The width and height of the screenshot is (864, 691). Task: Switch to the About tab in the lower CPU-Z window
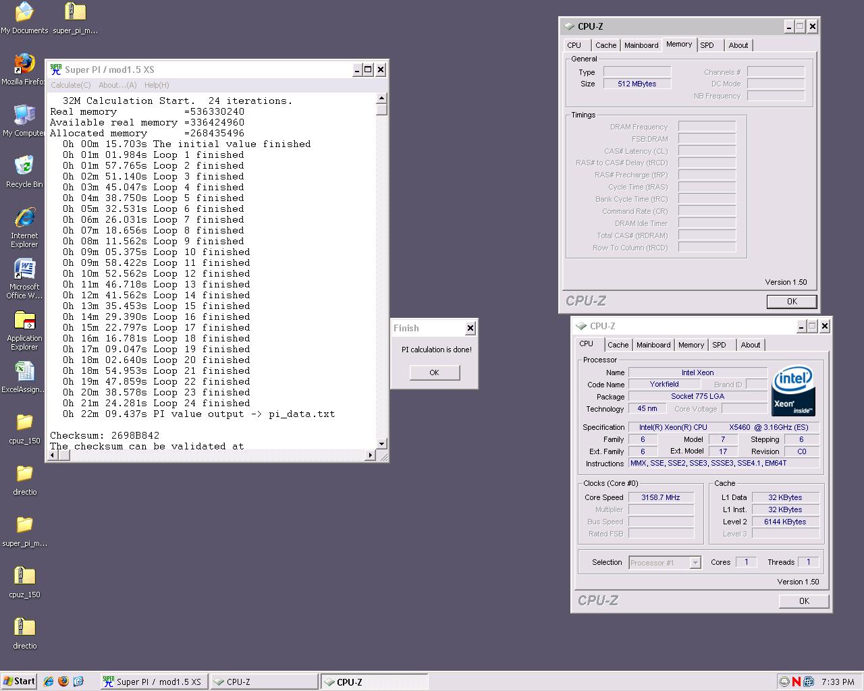751,345
